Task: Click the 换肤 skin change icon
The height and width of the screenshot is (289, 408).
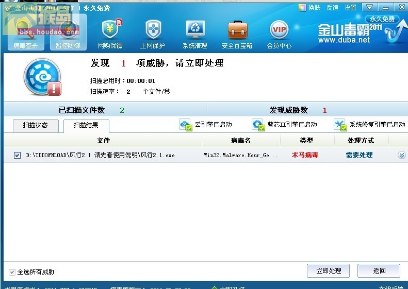Action: (x=302, y=8)
